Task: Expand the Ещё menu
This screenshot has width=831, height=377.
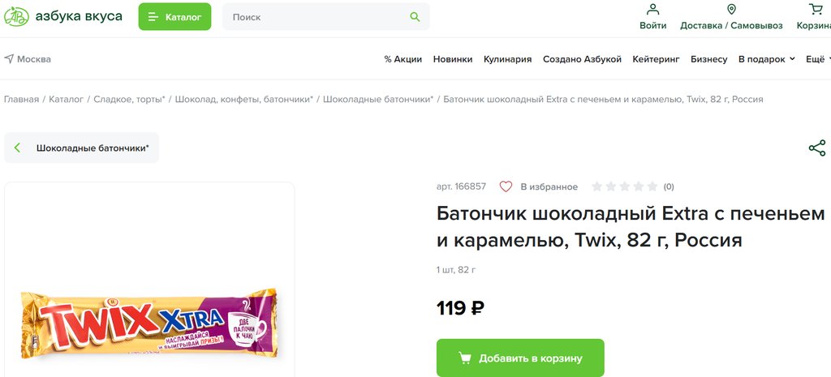Action: (818, 59)
